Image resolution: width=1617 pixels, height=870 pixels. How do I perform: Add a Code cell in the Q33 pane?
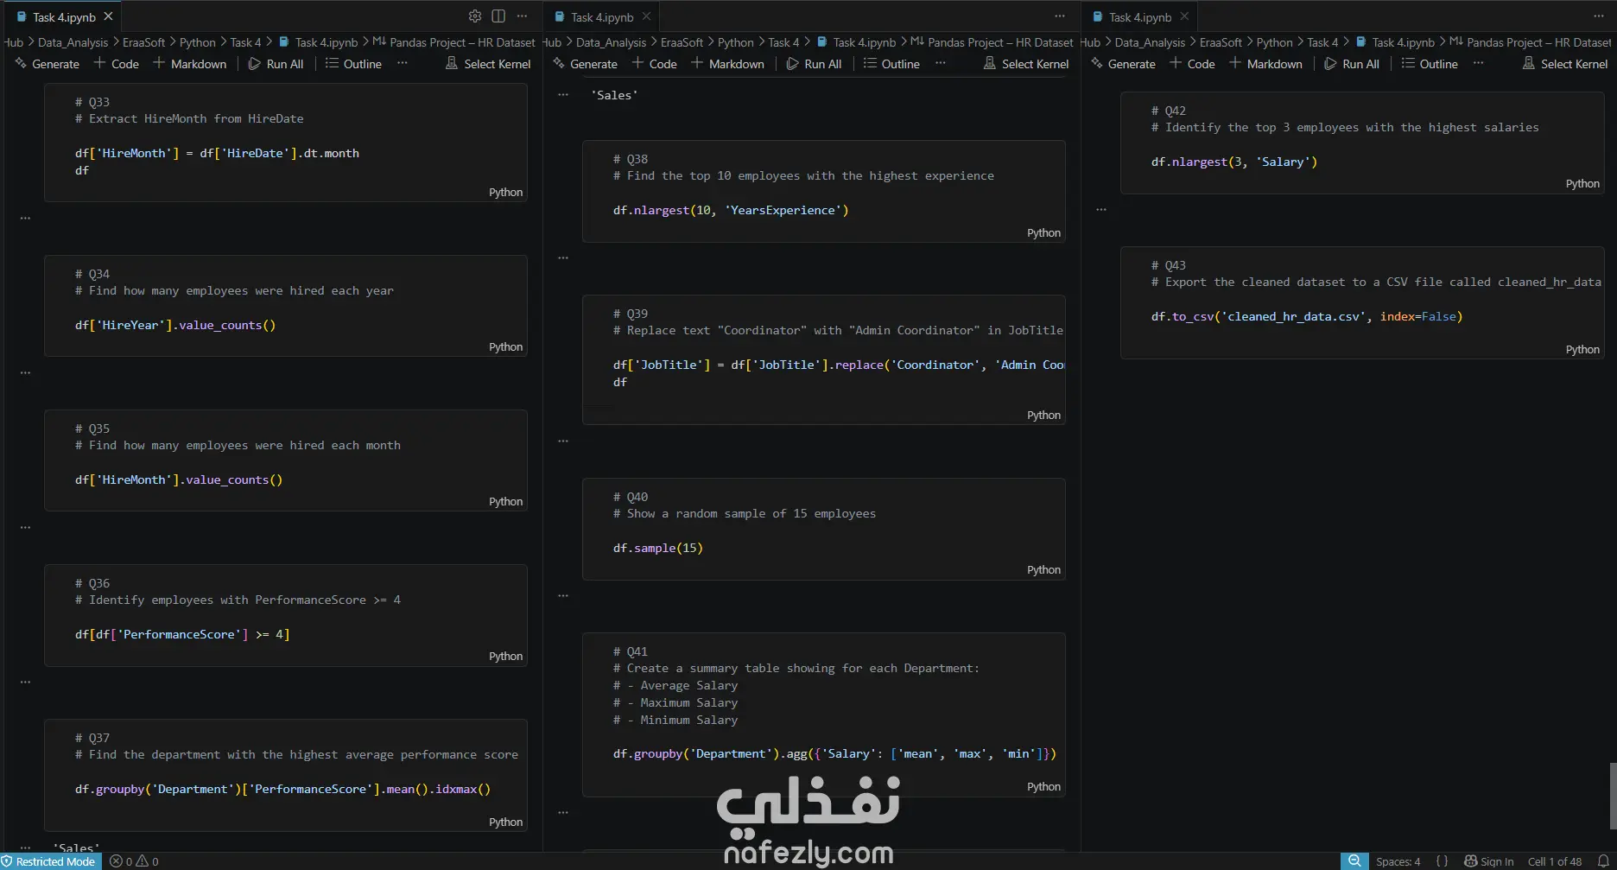[x=116, y=64]
